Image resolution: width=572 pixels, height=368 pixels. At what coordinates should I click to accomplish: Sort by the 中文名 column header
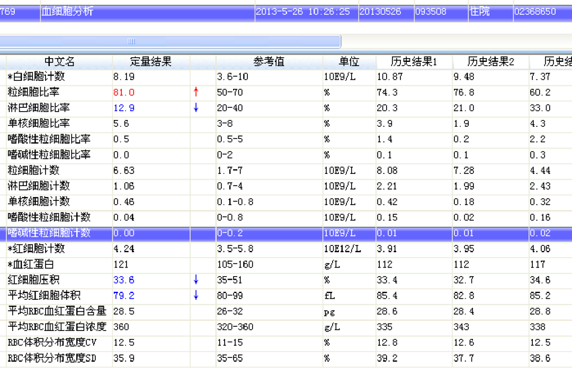point(59,61)
